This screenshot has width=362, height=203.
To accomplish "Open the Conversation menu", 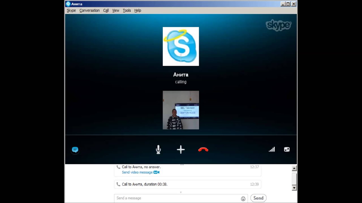I will point(89,10).
